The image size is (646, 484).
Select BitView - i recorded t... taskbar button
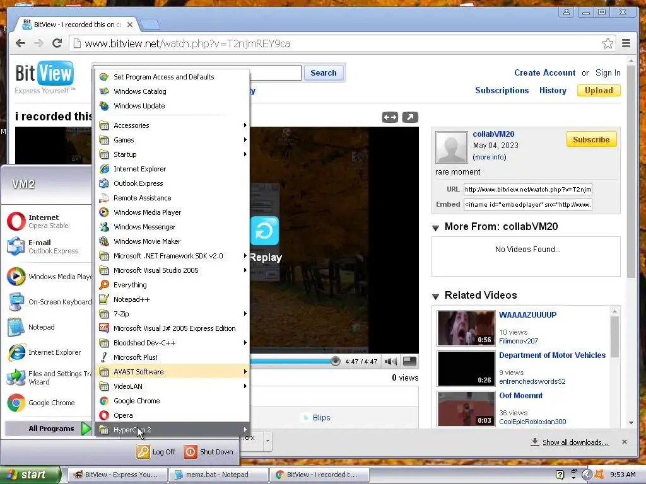pyautogui.click(x=319, y=475)
